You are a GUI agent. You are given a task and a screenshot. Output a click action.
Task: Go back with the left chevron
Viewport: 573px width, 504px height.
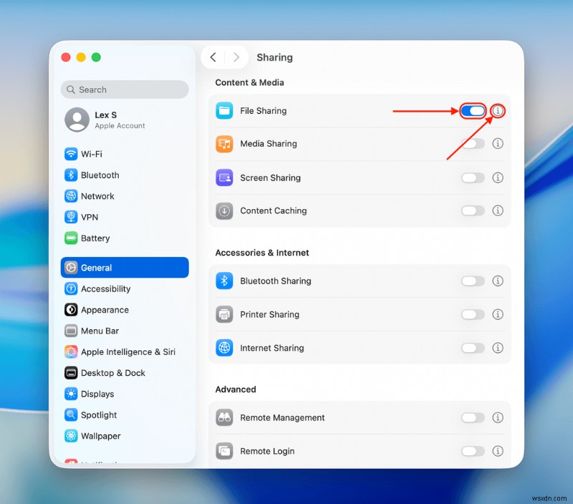[x=213, y=57]
